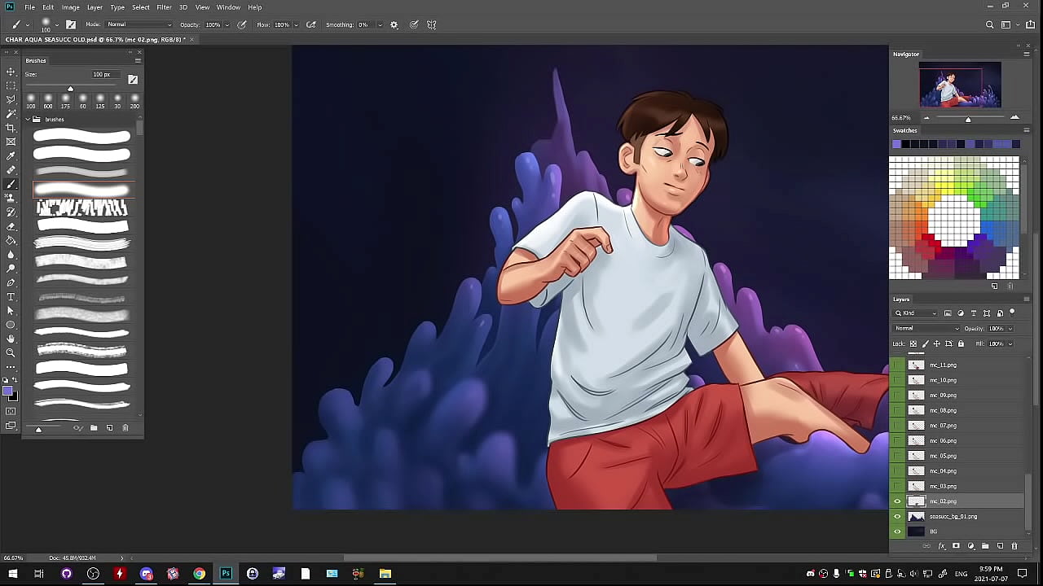This screenshot has height=586, width=1043.
Task: Pick the Eyedropper tool
Action: tap(11, 156)
